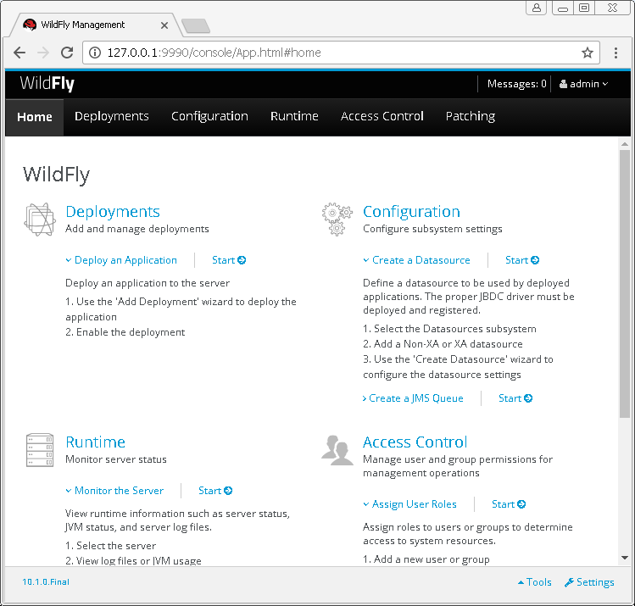635x606 pixels.
Task: Collapse the Create a Datasource section
Action: [416, 260]
